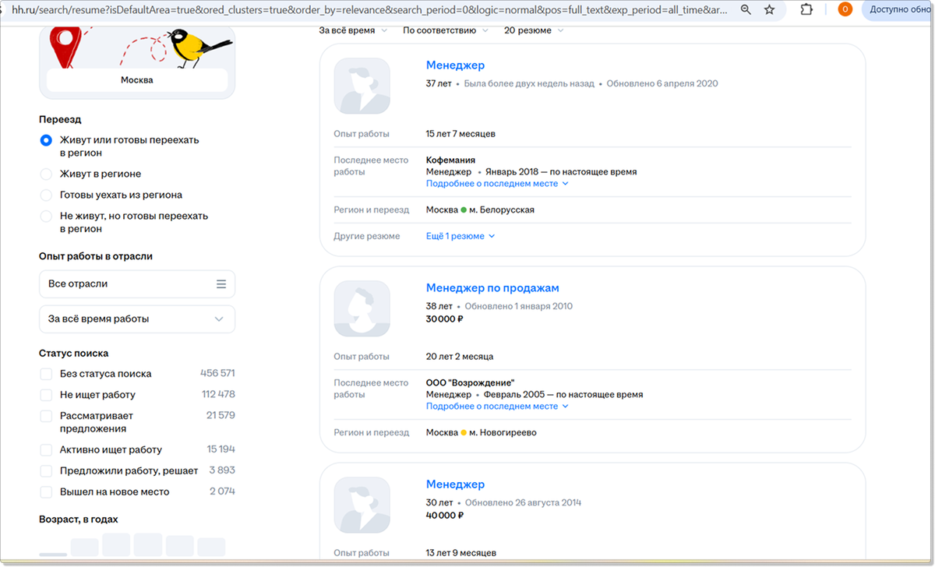935x567 pixels.
Task: Open the browser extensions puzzle icon
Action: tap(806, 9)
